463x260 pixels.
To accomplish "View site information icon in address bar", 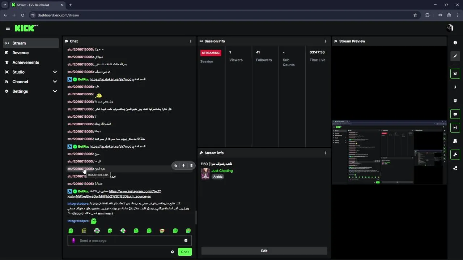I will pos(33,15).
